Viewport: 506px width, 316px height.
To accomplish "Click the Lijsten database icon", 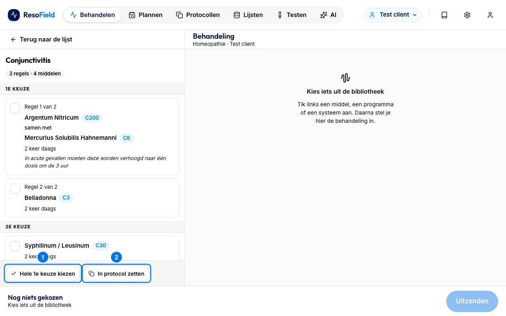I will tap(237, 15).
